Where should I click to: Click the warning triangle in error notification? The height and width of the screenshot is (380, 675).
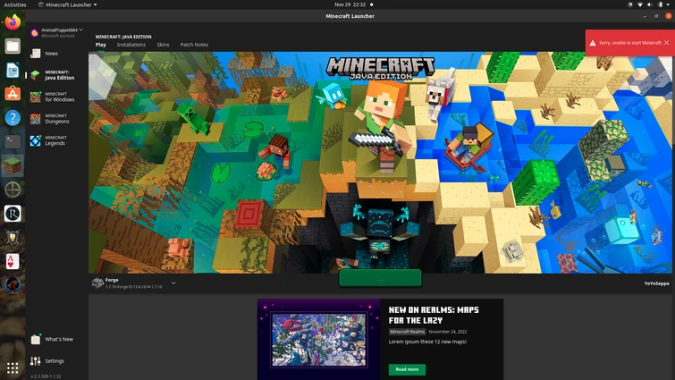(x=593, y=43)
